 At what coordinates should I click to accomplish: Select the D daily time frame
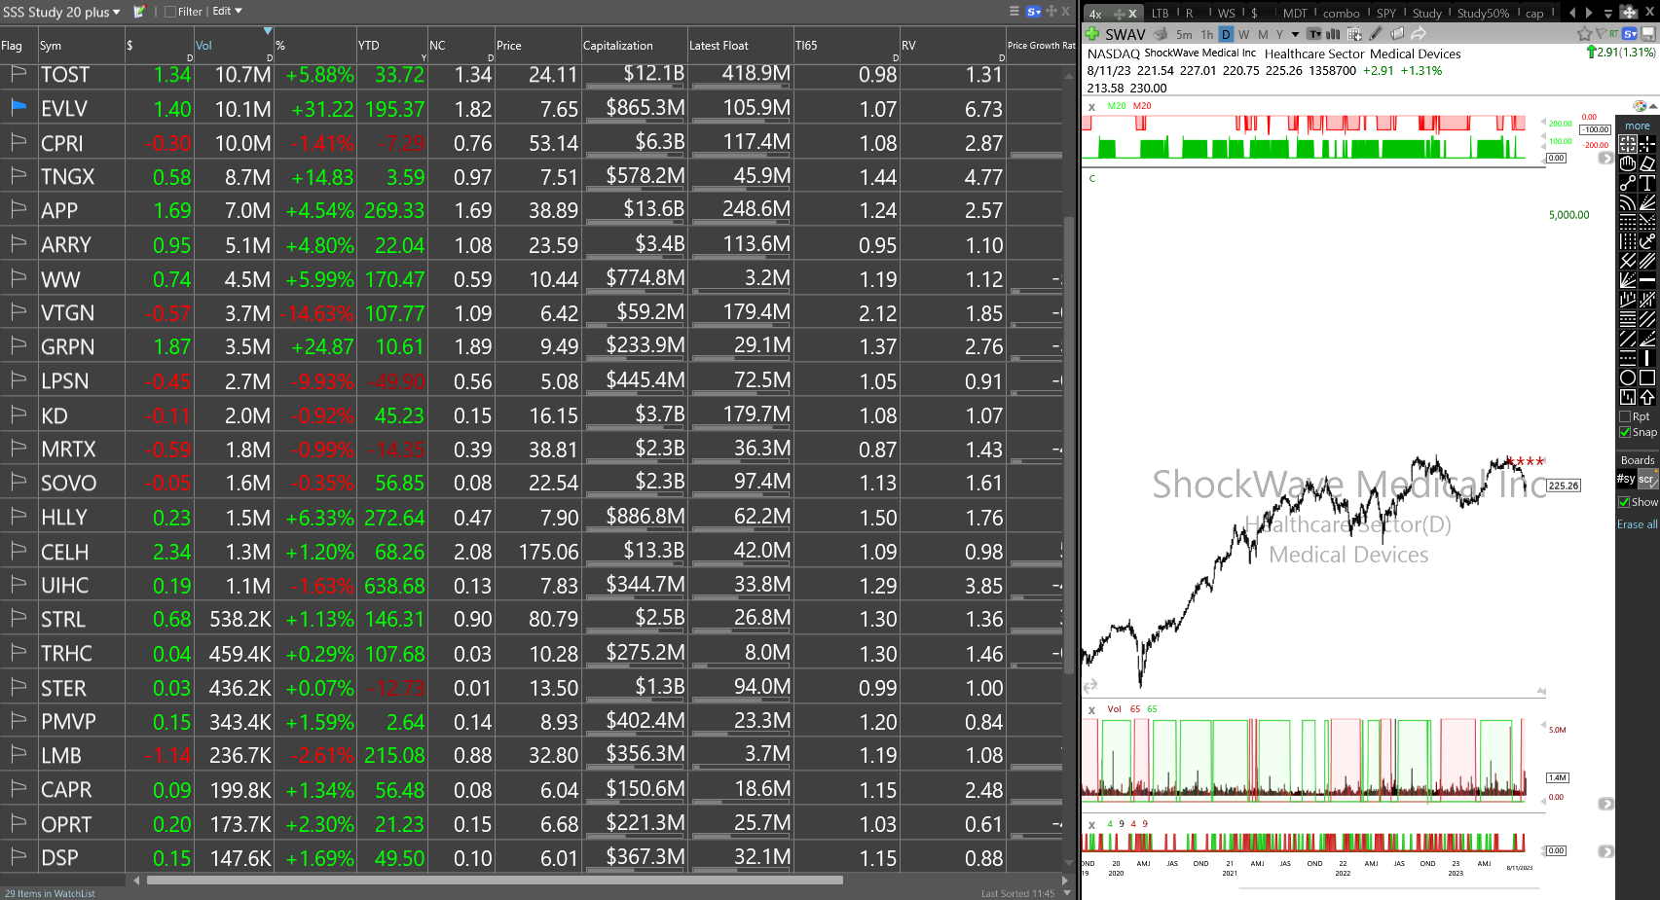(x=1226, y=34)
